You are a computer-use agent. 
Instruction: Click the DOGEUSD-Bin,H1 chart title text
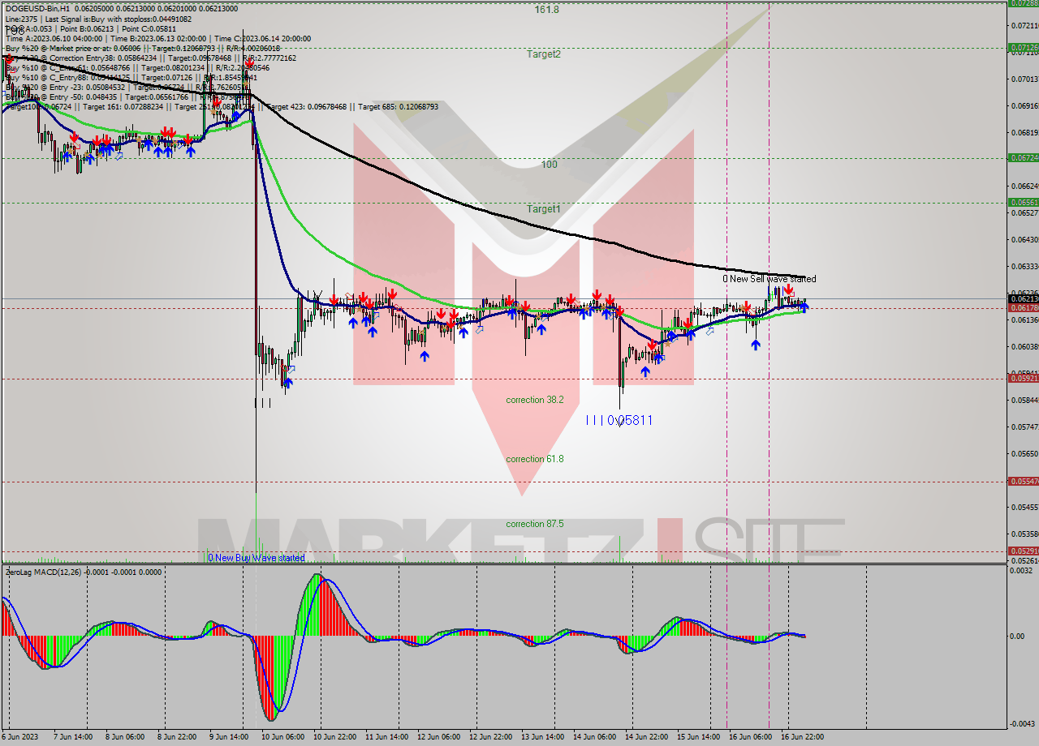coord(38,8)
